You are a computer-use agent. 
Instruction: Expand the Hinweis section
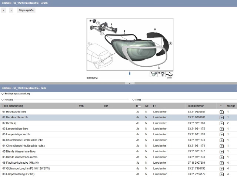3,100
